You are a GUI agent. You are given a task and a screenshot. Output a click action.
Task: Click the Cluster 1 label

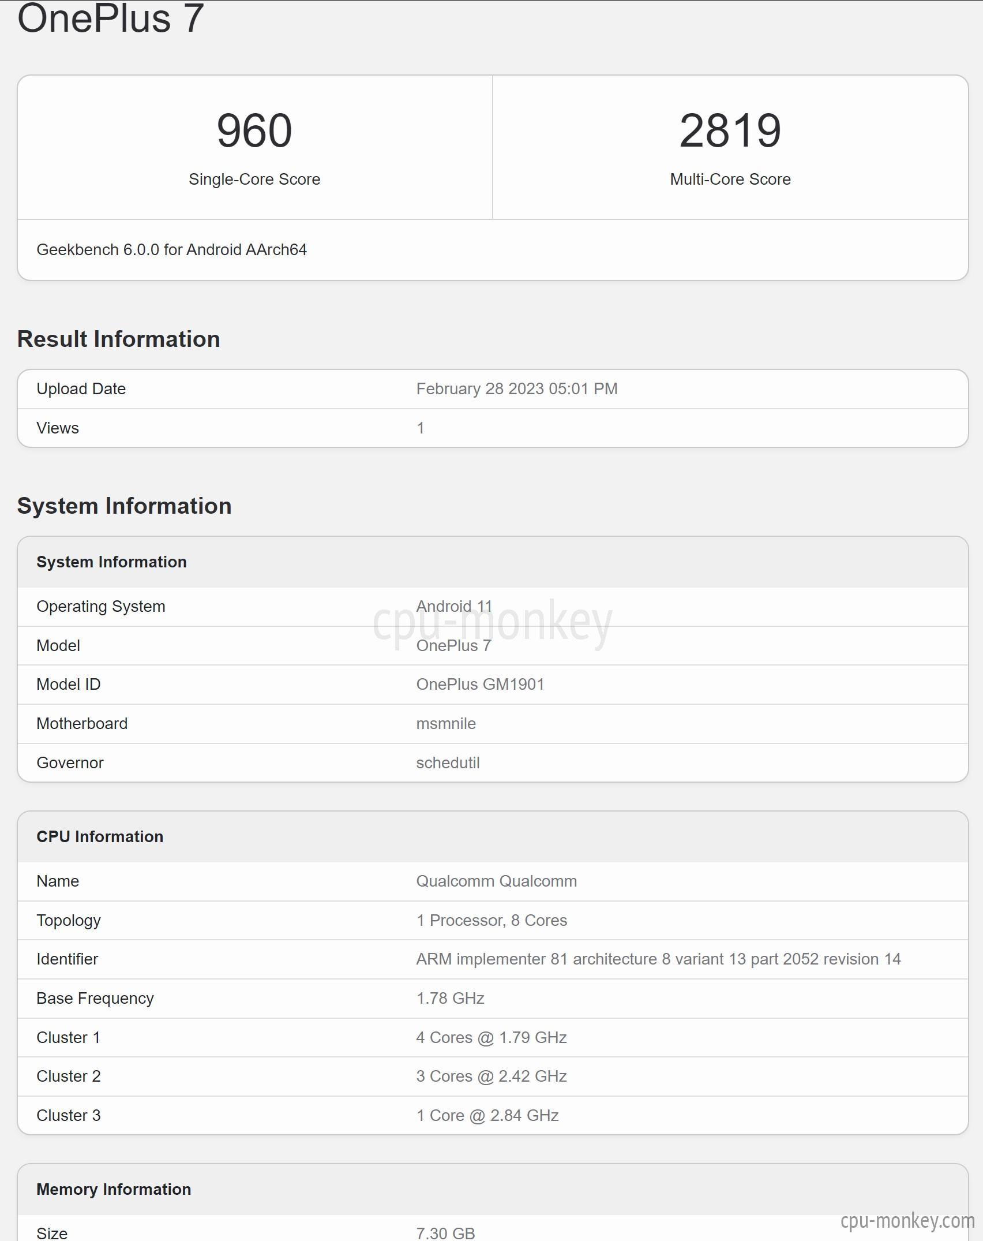[x=69, y=1038]
